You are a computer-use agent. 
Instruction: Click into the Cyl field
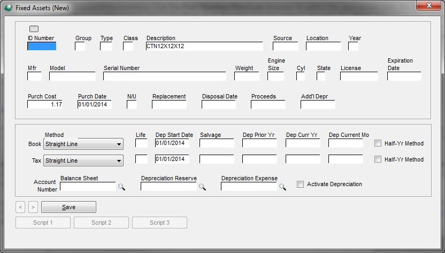pos(301,76)
